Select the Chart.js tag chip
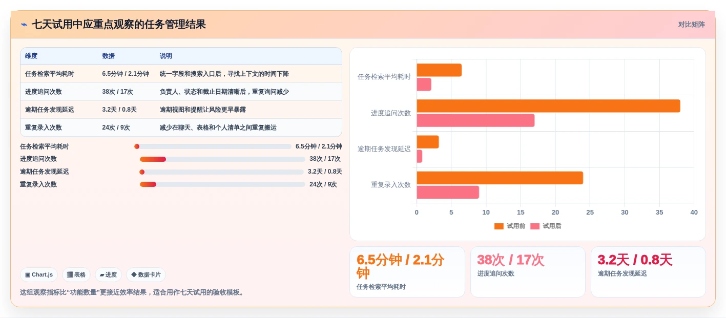The width and height of the screenshot is (726, 318). pyautogui.click(x=39, y=274)
